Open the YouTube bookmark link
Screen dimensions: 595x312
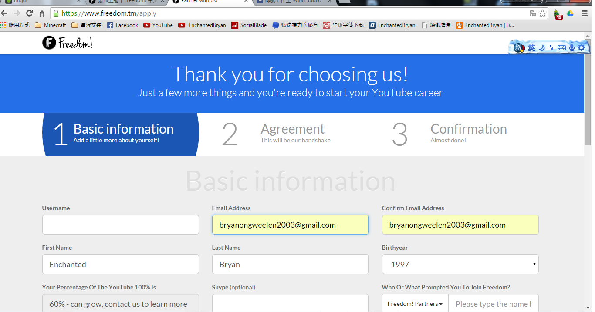[x=158, y=25]
